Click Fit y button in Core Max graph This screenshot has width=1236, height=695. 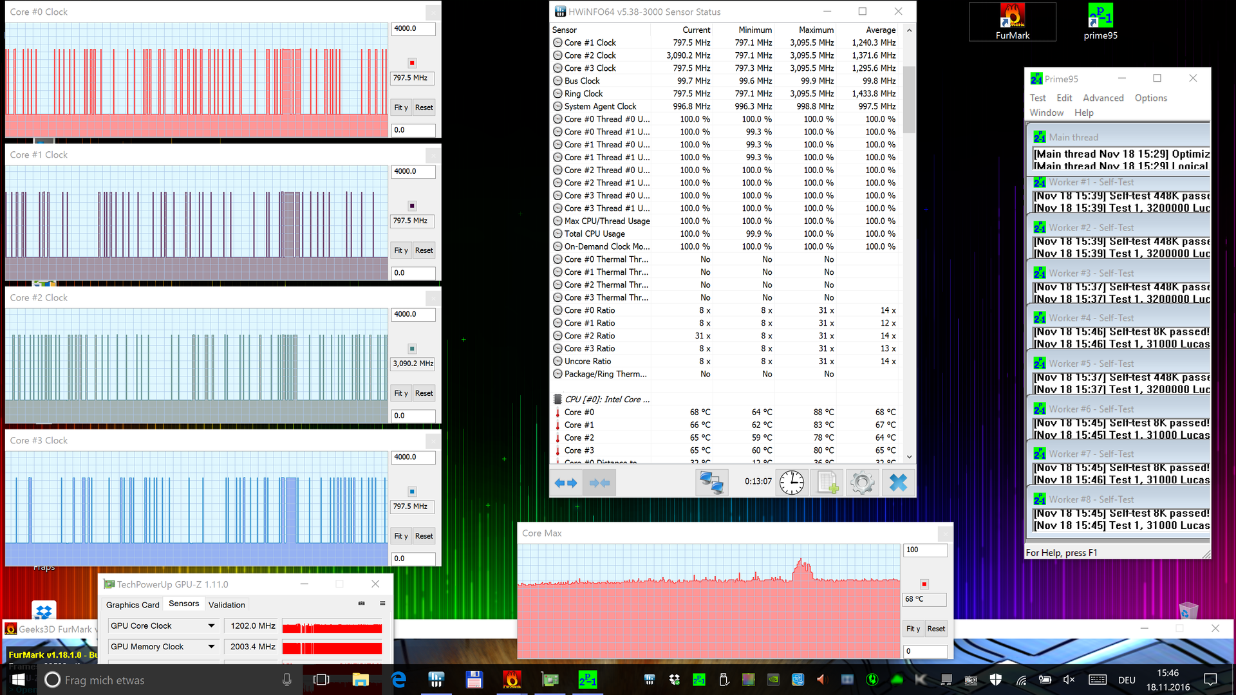point(913,629)
